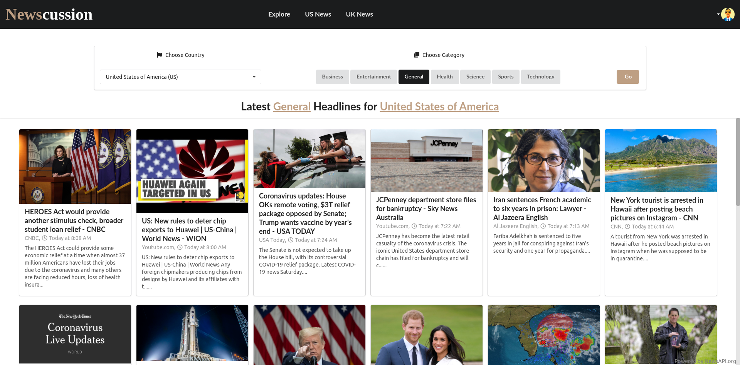
Task: Click the thumbnail of the man pointing
Action: point(309,335)
